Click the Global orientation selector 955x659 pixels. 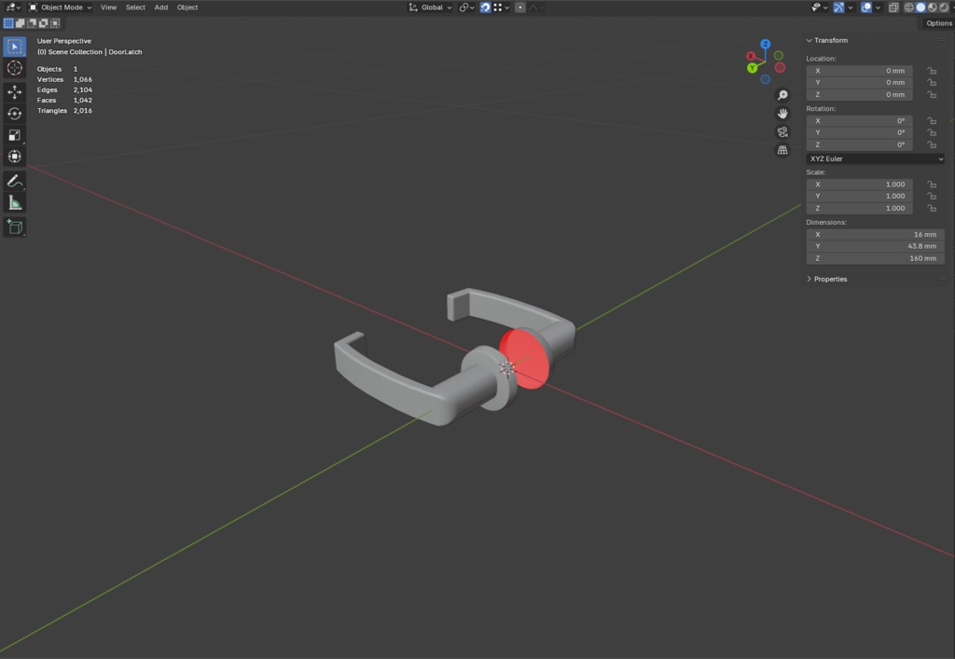(x=431, y=7)
